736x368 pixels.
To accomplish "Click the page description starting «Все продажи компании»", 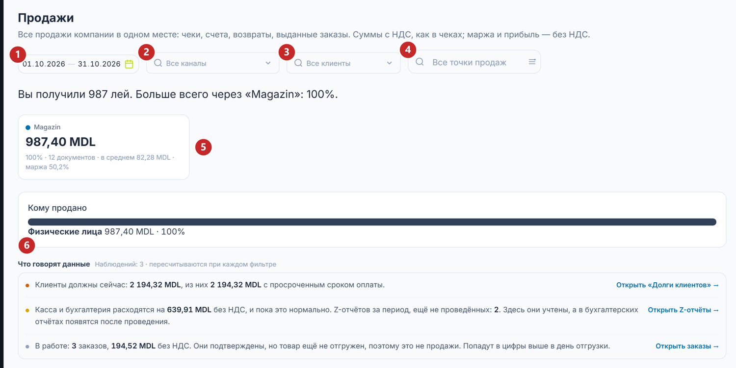I will point(304,35).
